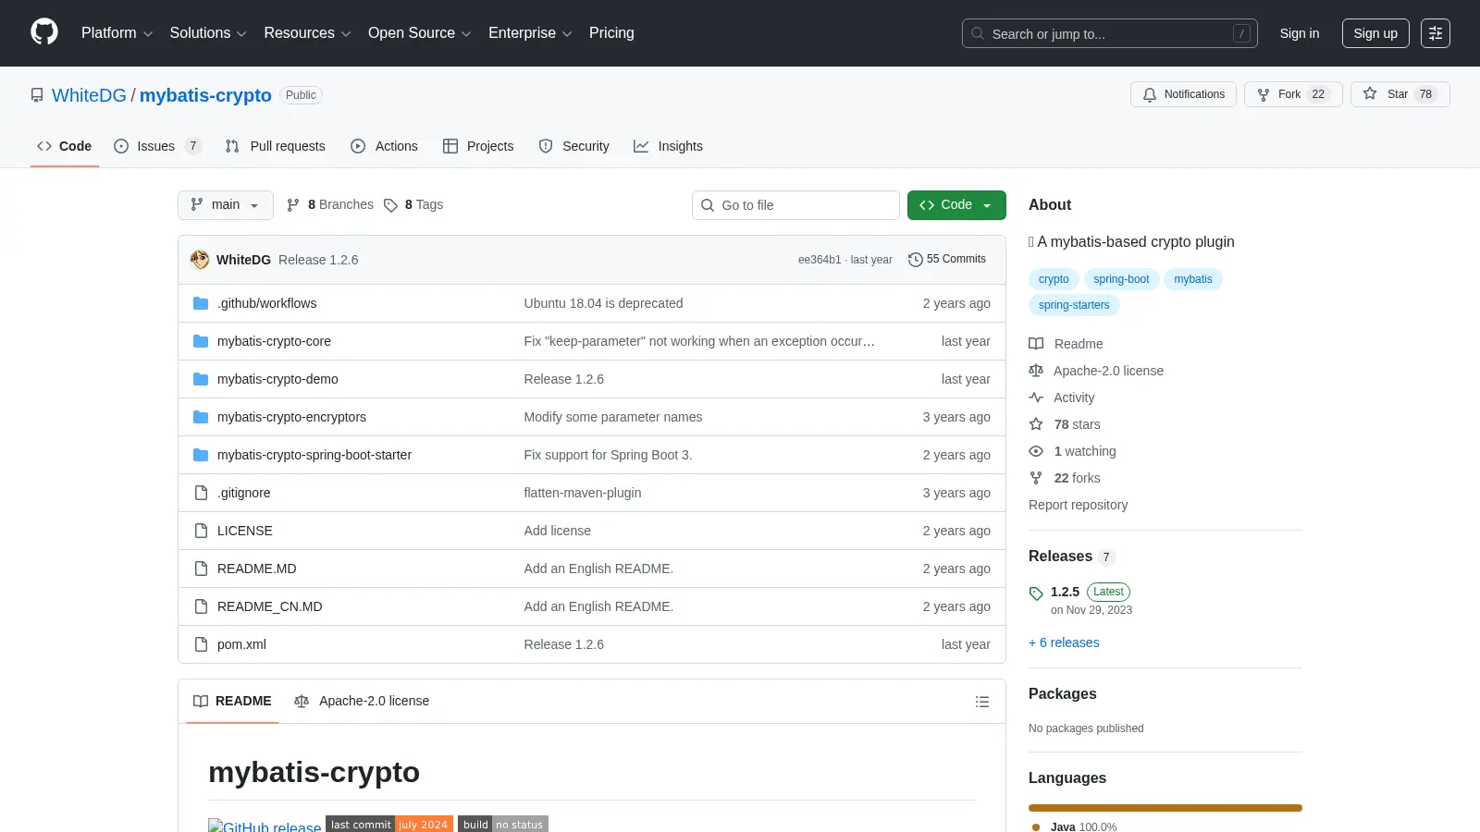Switch to the Issues tab
This screenshot has height=832, width=1480.
(157, 146)
